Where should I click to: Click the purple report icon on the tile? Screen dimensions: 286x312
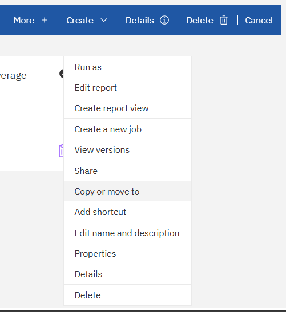61,151
